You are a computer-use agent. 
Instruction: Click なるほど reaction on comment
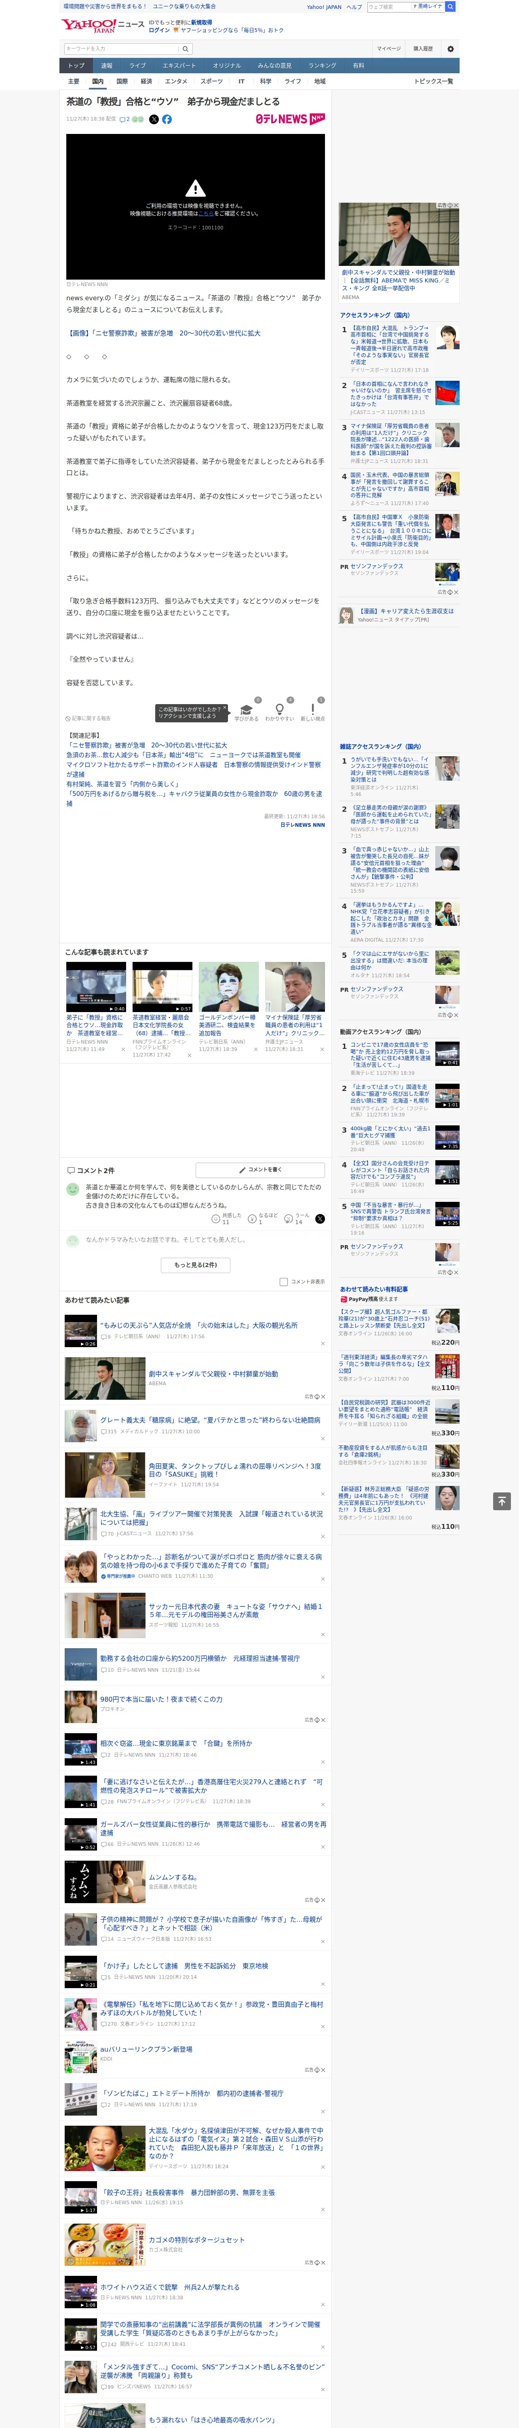point(263,1219)
